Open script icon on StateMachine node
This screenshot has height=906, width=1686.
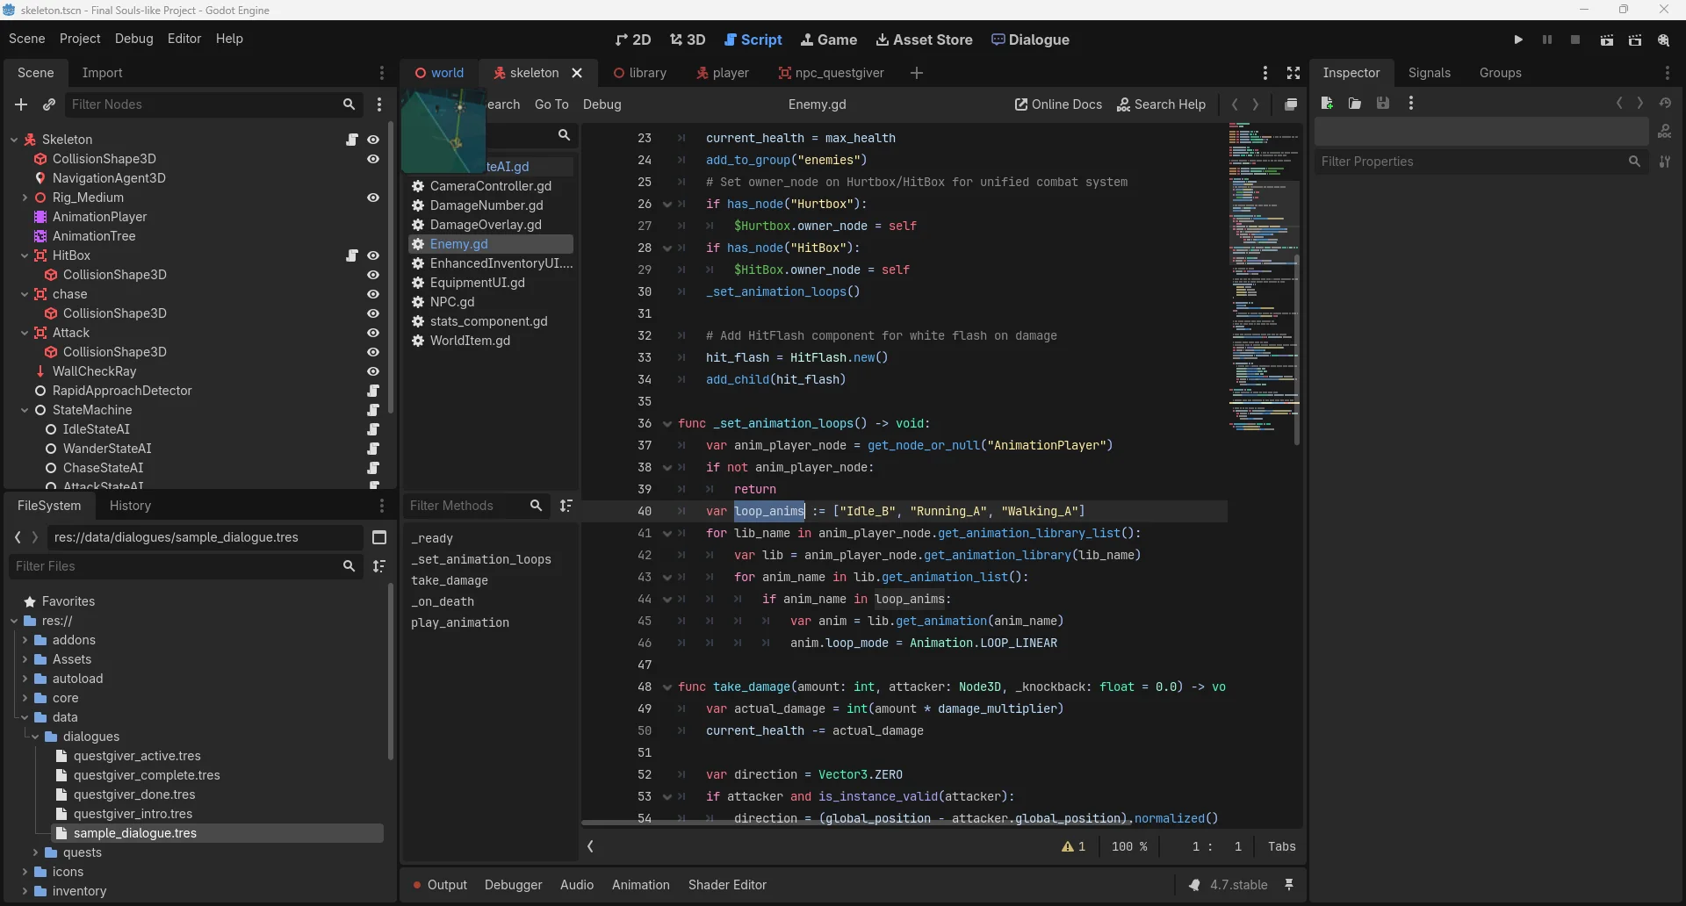373,410
